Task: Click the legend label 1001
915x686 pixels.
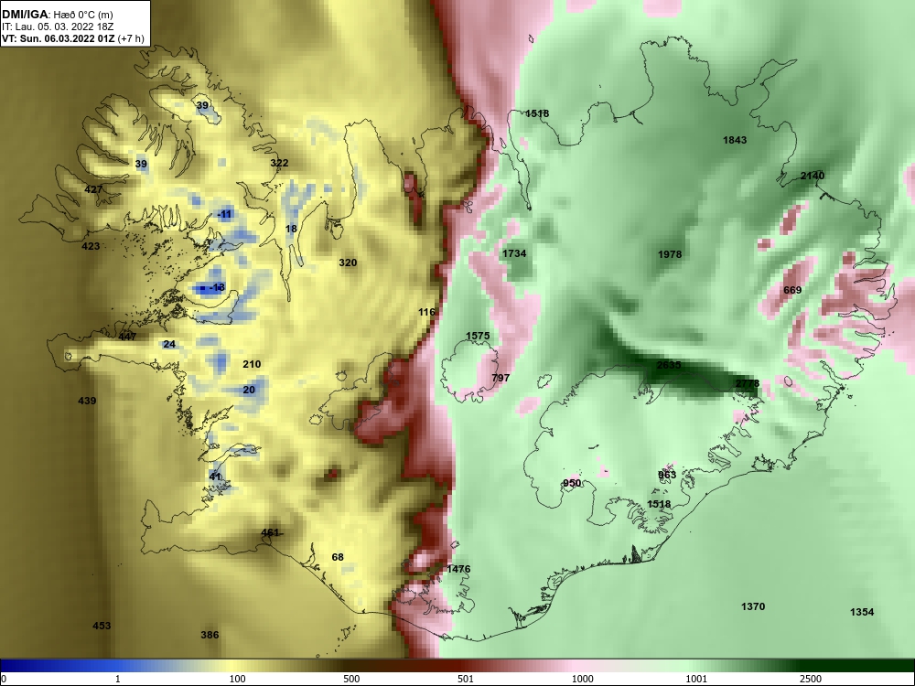Action: pos(696,679)
